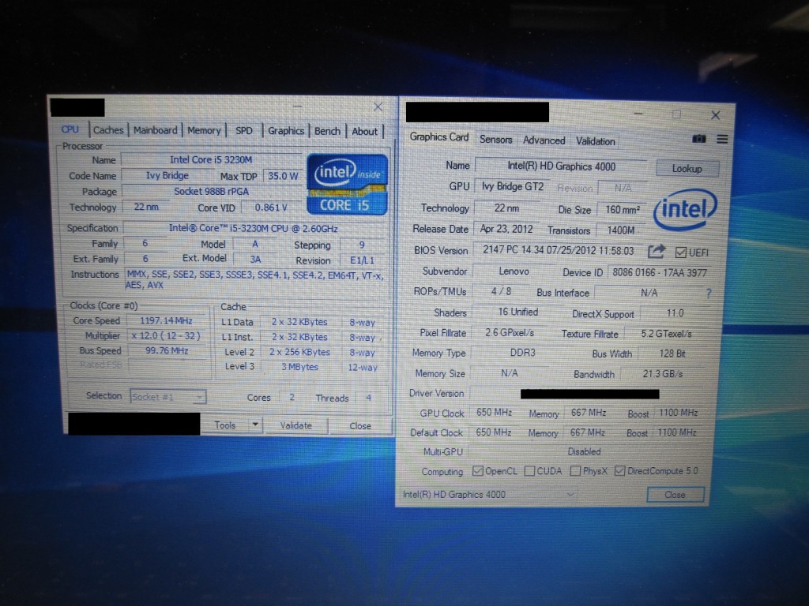Click the Bus Speed value 99.76 MHz
This screenshot has height=606, width=809.
click(x=166, y=350)
